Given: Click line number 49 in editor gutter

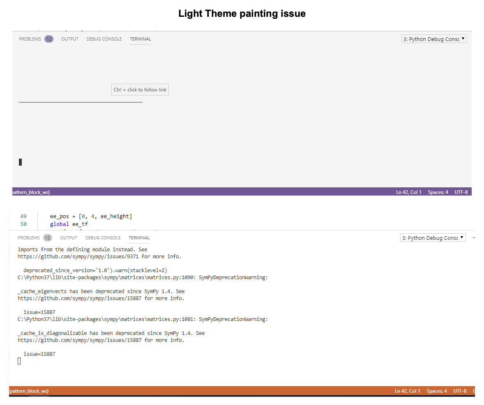Looking at the screenshot, I should click(23, 216).
